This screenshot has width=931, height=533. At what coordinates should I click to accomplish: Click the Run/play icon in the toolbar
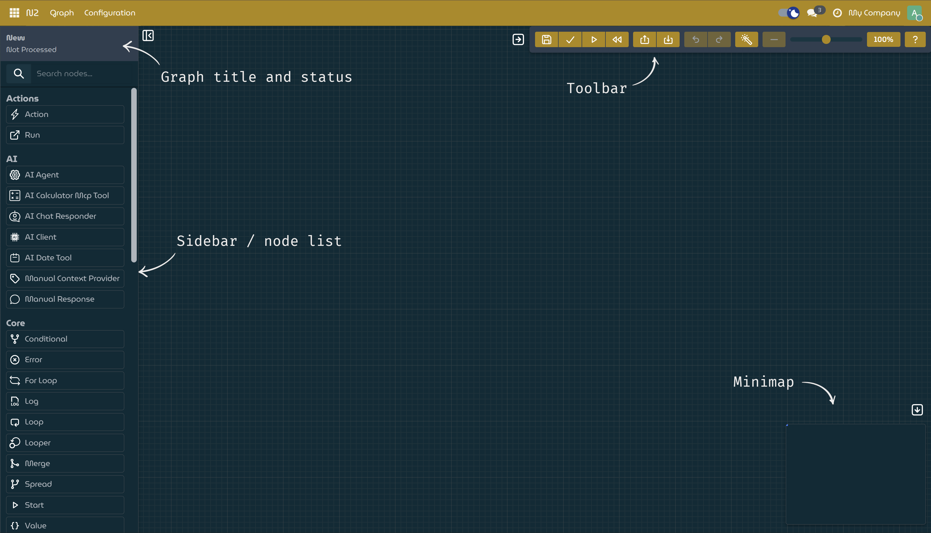click(x=594, y=39)
